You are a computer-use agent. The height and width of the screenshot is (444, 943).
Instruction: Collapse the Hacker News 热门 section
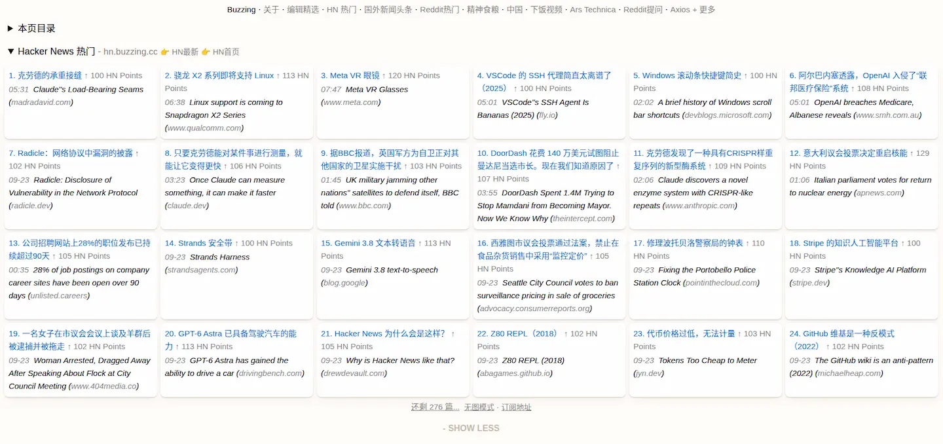(10, 52)
